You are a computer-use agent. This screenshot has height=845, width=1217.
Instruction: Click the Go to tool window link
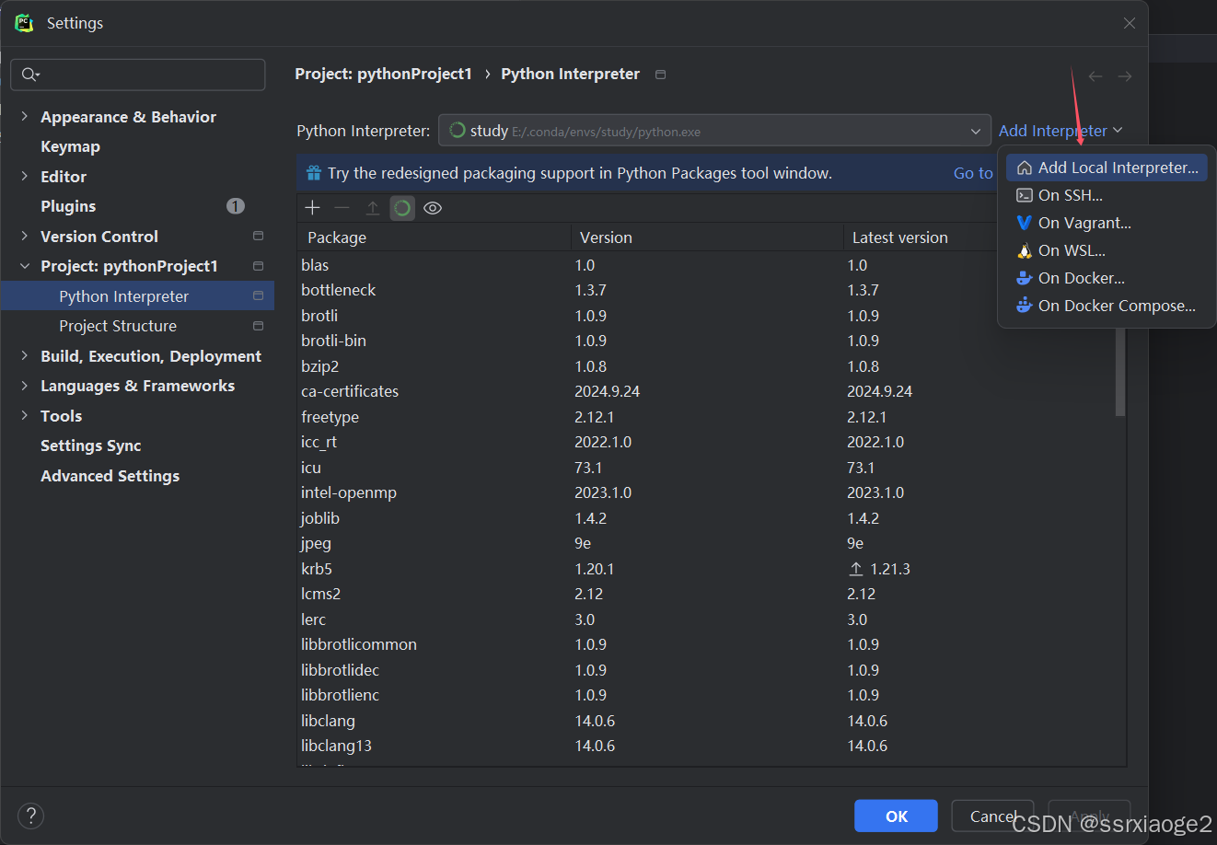(x=973, y=173)
